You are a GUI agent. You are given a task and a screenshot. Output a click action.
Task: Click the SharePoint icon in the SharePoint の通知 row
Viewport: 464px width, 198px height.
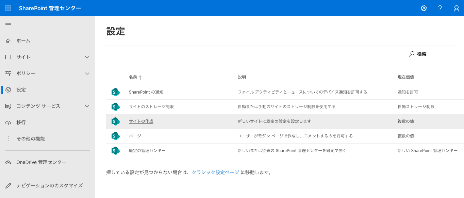[116, 92]
